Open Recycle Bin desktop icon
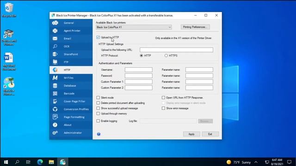The width and height of the screenshot is (296, 166). click(9, 10)
